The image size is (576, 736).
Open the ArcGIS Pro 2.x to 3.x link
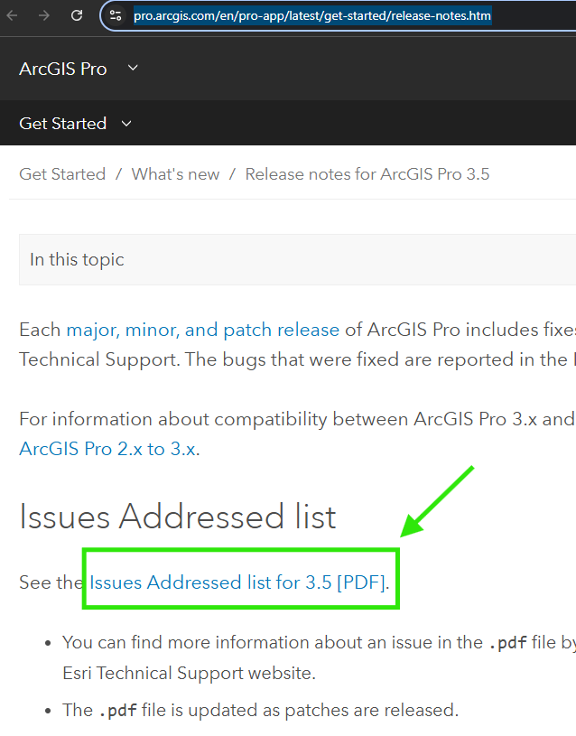coord(107,449)
